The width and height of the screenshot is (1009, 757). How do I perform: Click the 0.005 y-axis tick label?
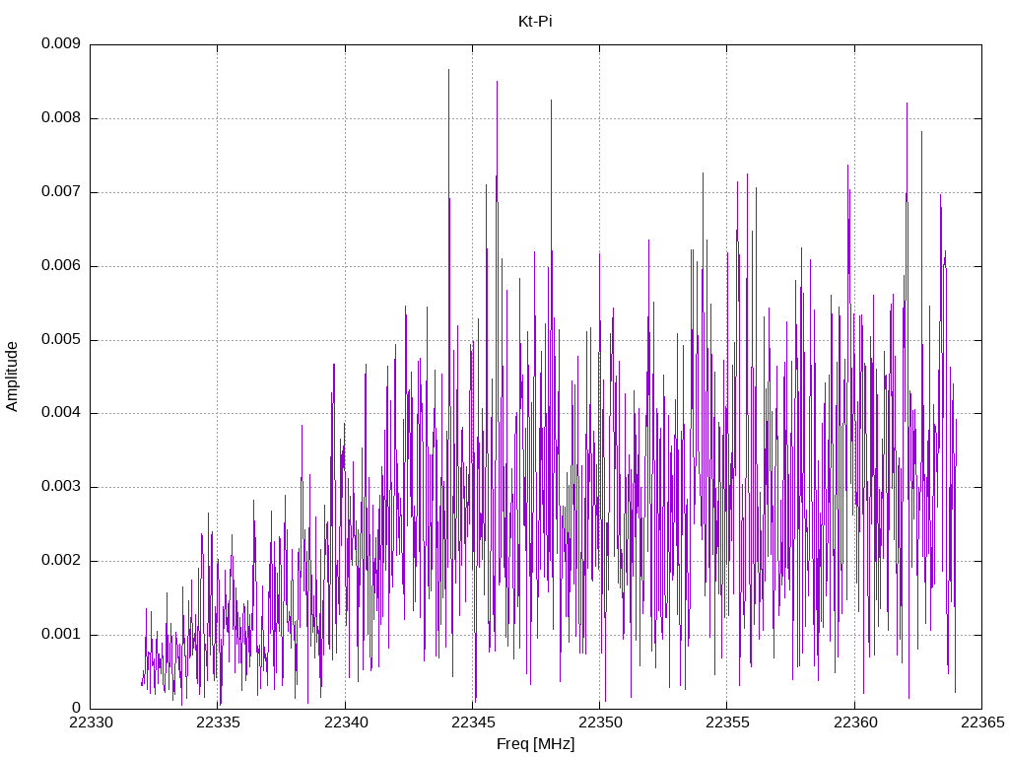tap(61, 340)
